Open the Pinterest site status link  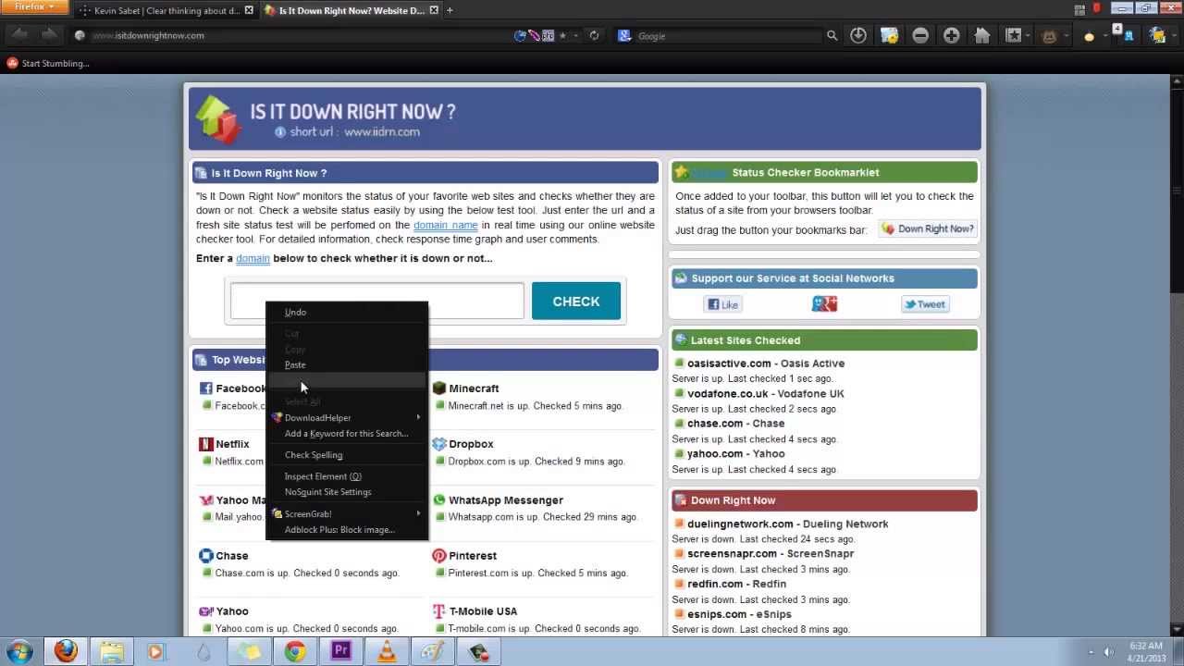click(x=473, y=556)
